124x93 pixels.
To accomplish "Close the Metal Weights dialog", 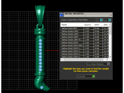I will tap(111, 14).
